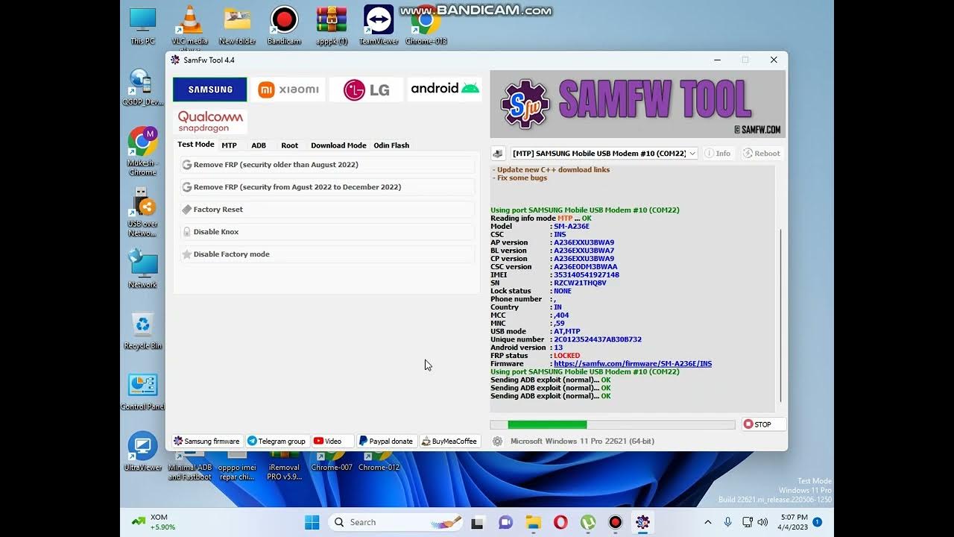954x537 pixels.
Task: Open the Bandicam desktop shortcut
Action: coord(284,25)
